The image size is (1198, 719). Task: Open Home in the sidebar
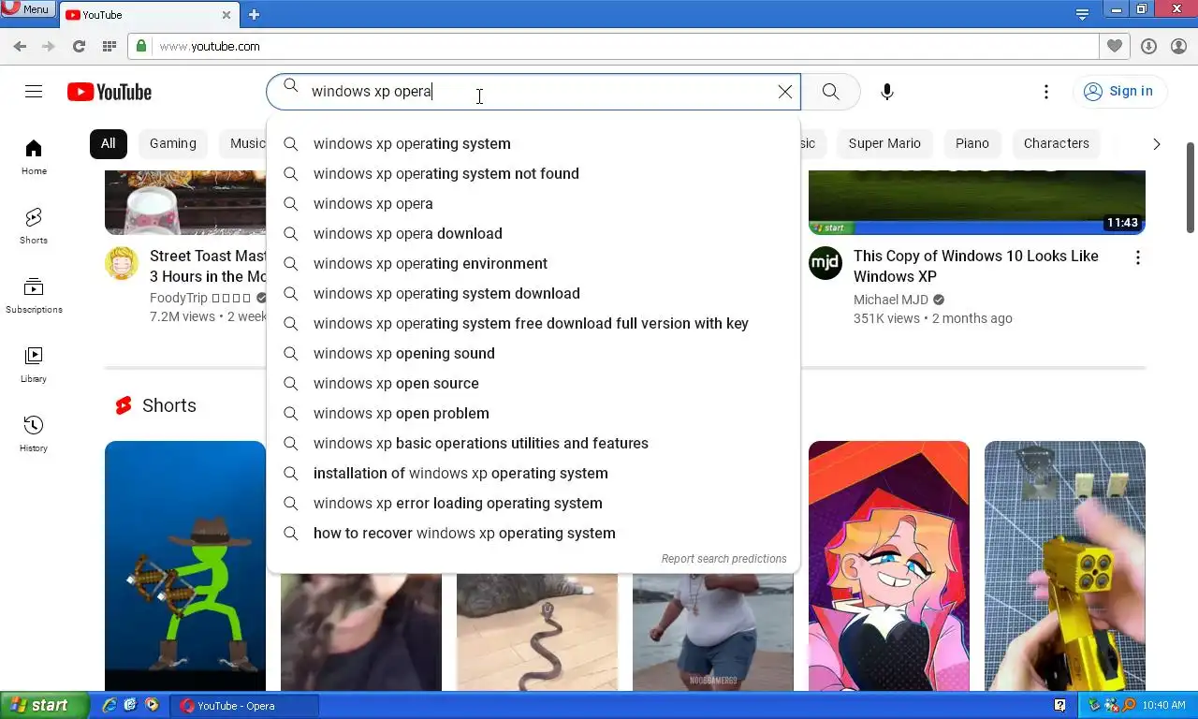coord(34,157)
